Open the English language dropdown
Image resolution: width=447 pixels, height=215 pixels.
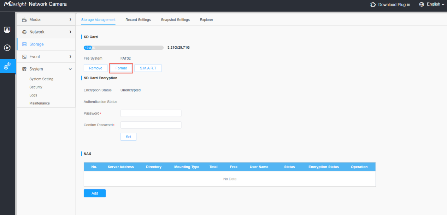(435, 5)
